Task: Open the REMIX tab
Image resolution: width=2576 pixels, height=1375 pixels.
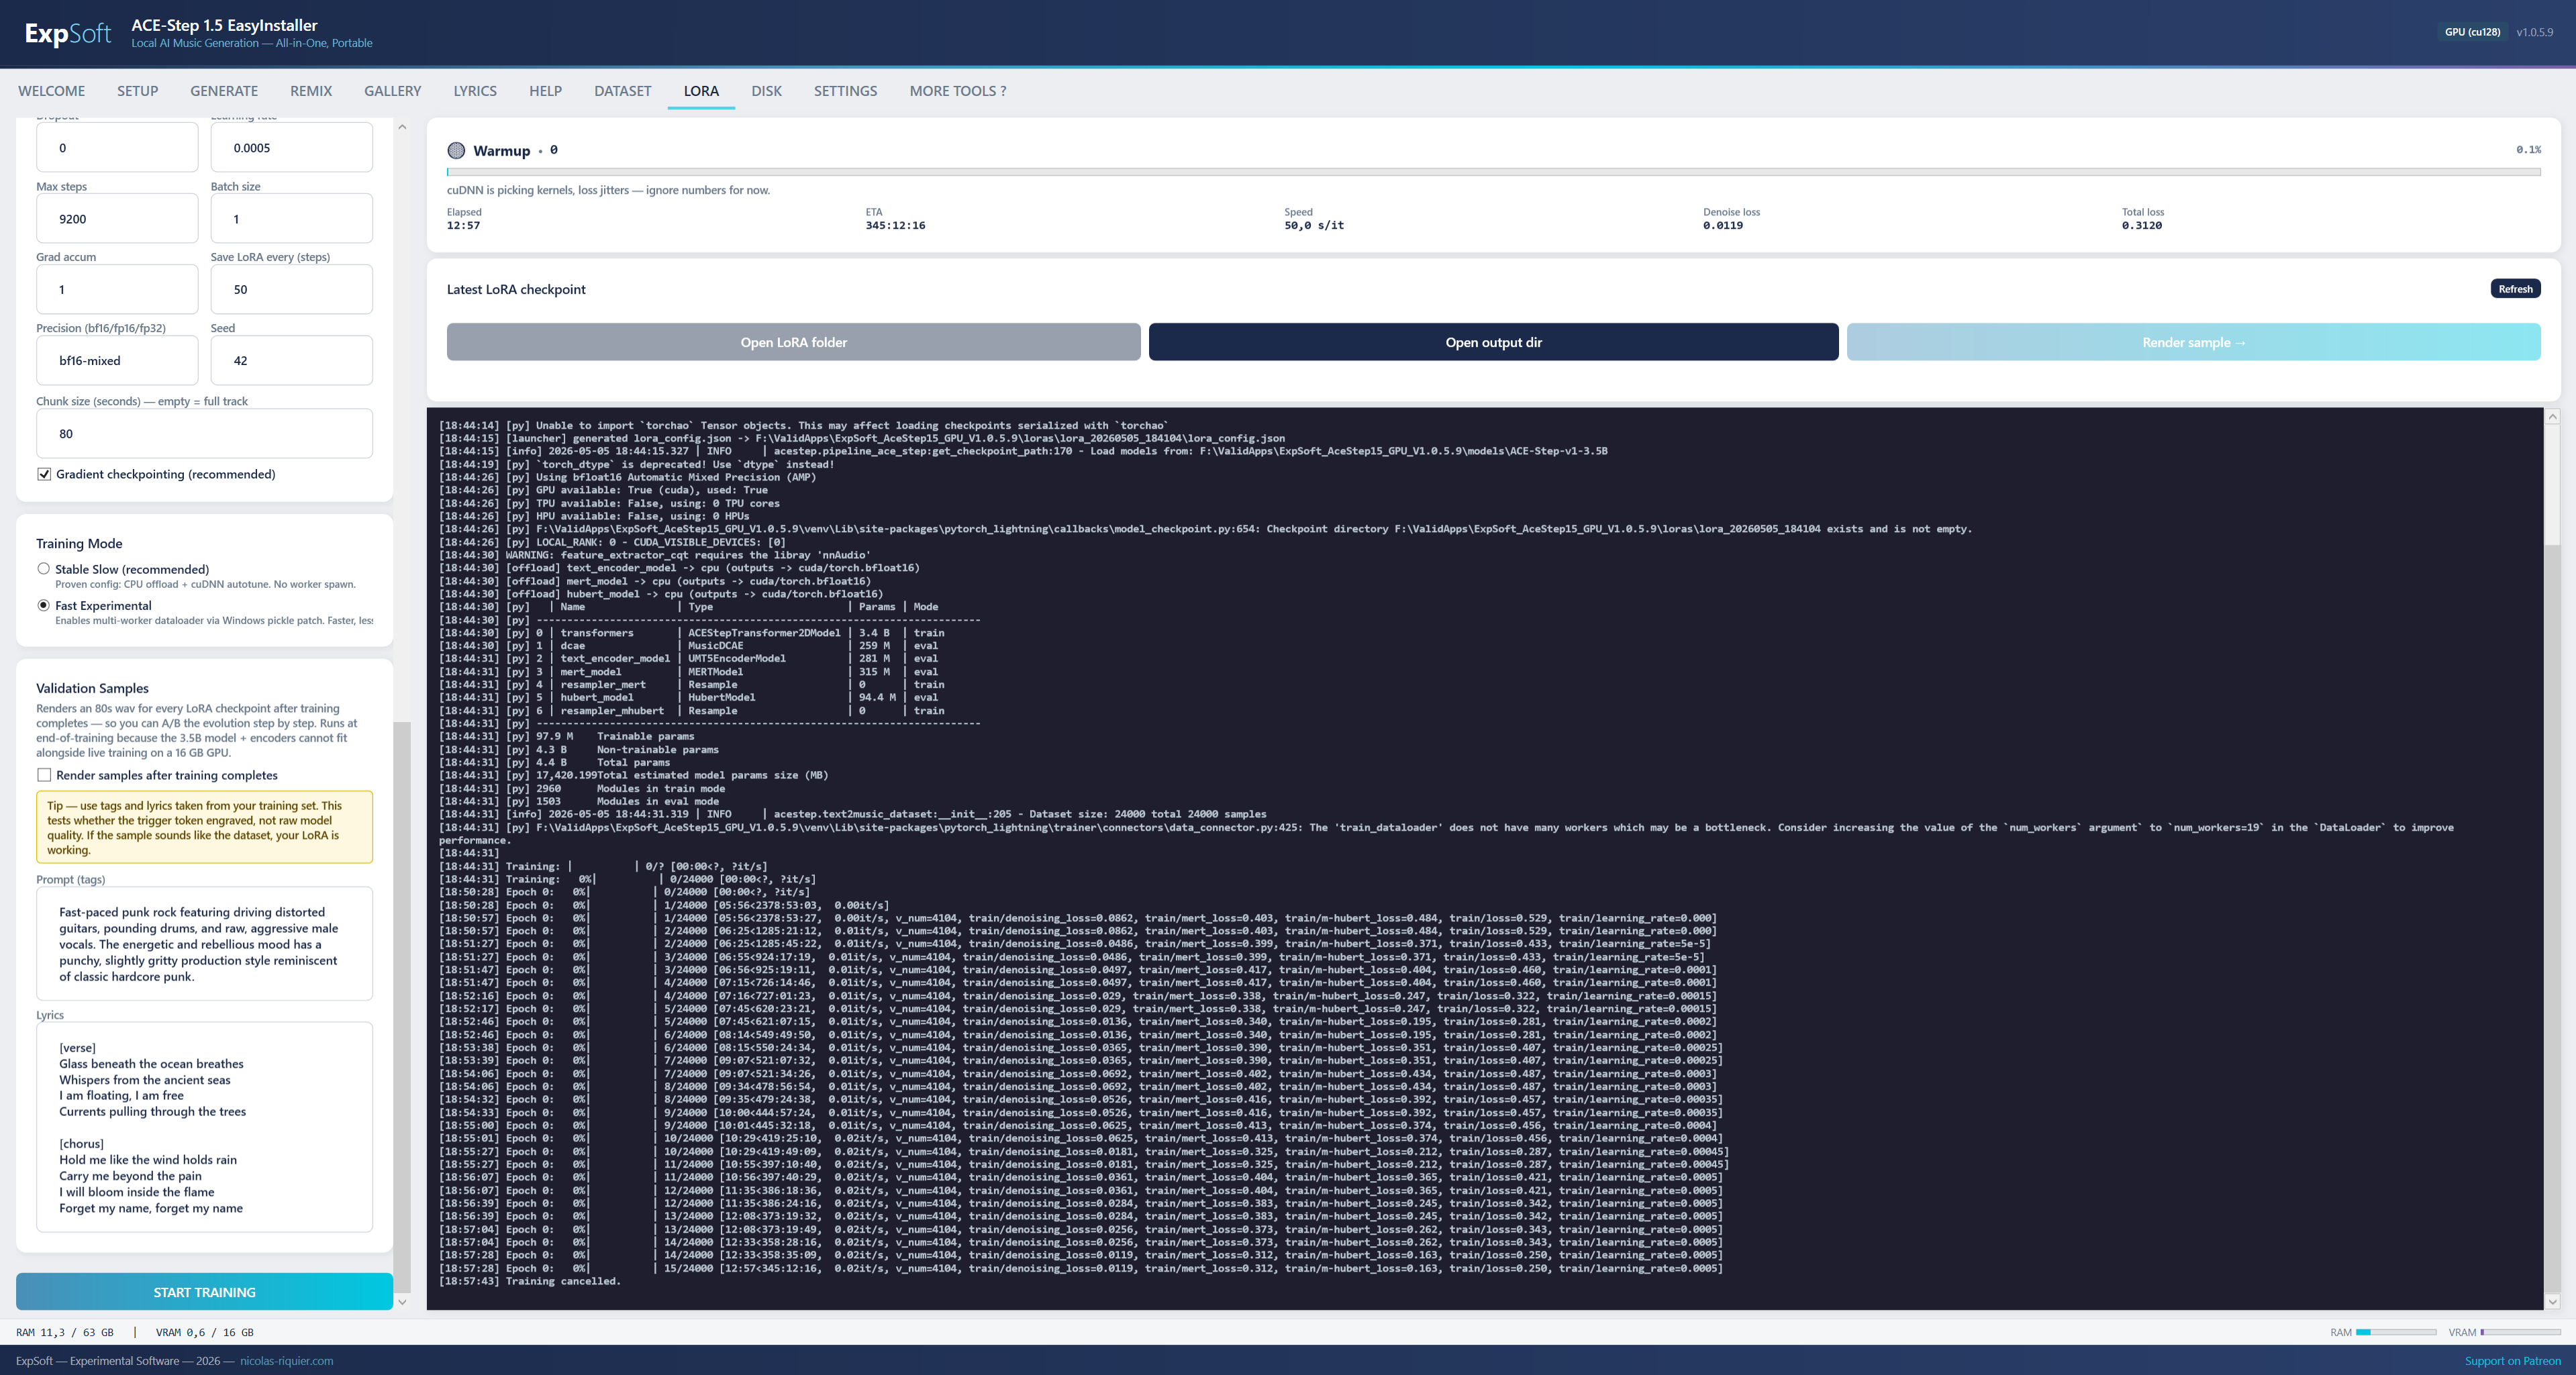Action: [311, 91]
